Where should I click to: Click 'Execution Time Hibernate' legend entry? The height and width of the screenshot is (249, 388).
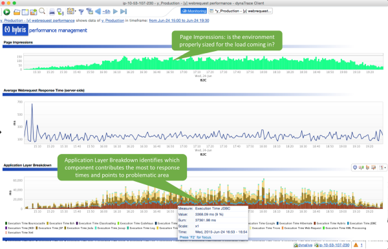294,223
